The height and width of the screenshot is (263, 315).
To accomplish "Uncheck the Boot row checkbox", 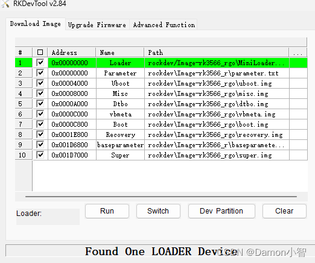I will point(40,124).
